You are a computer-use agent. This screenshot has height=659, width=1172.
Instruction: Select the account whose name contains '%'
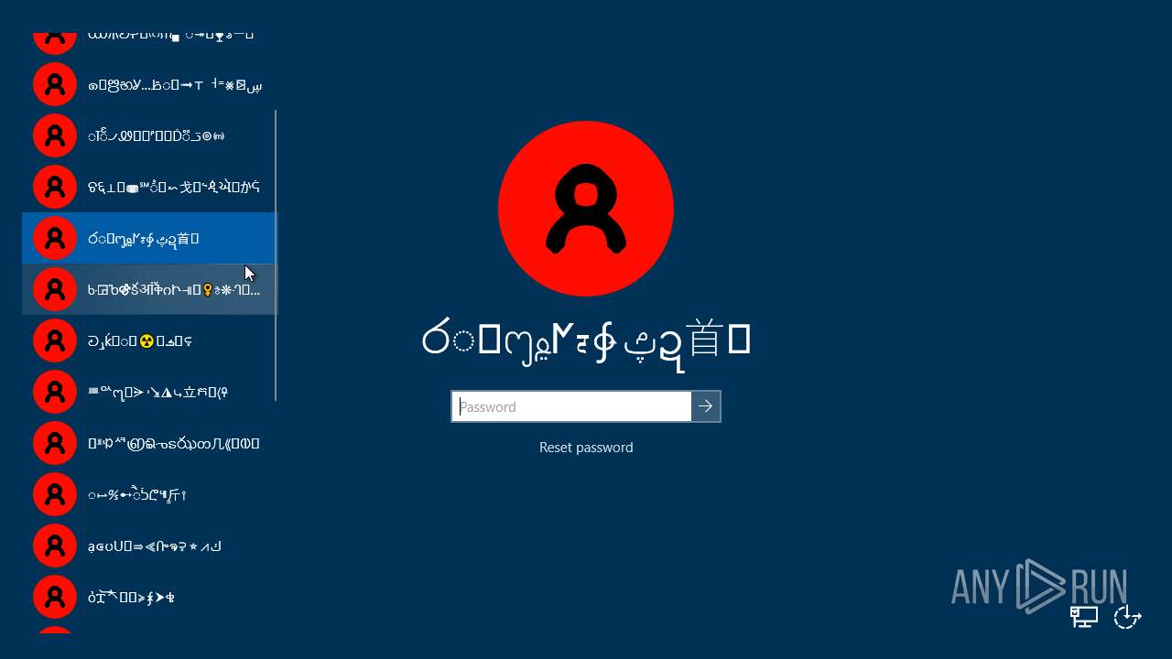149,494
